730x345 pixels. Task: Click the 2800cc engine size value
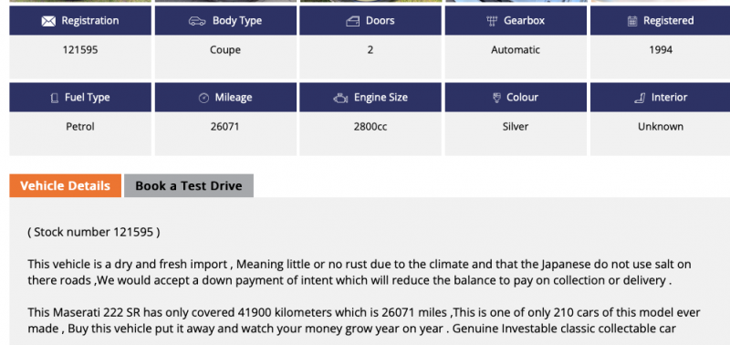pos(370,127)
